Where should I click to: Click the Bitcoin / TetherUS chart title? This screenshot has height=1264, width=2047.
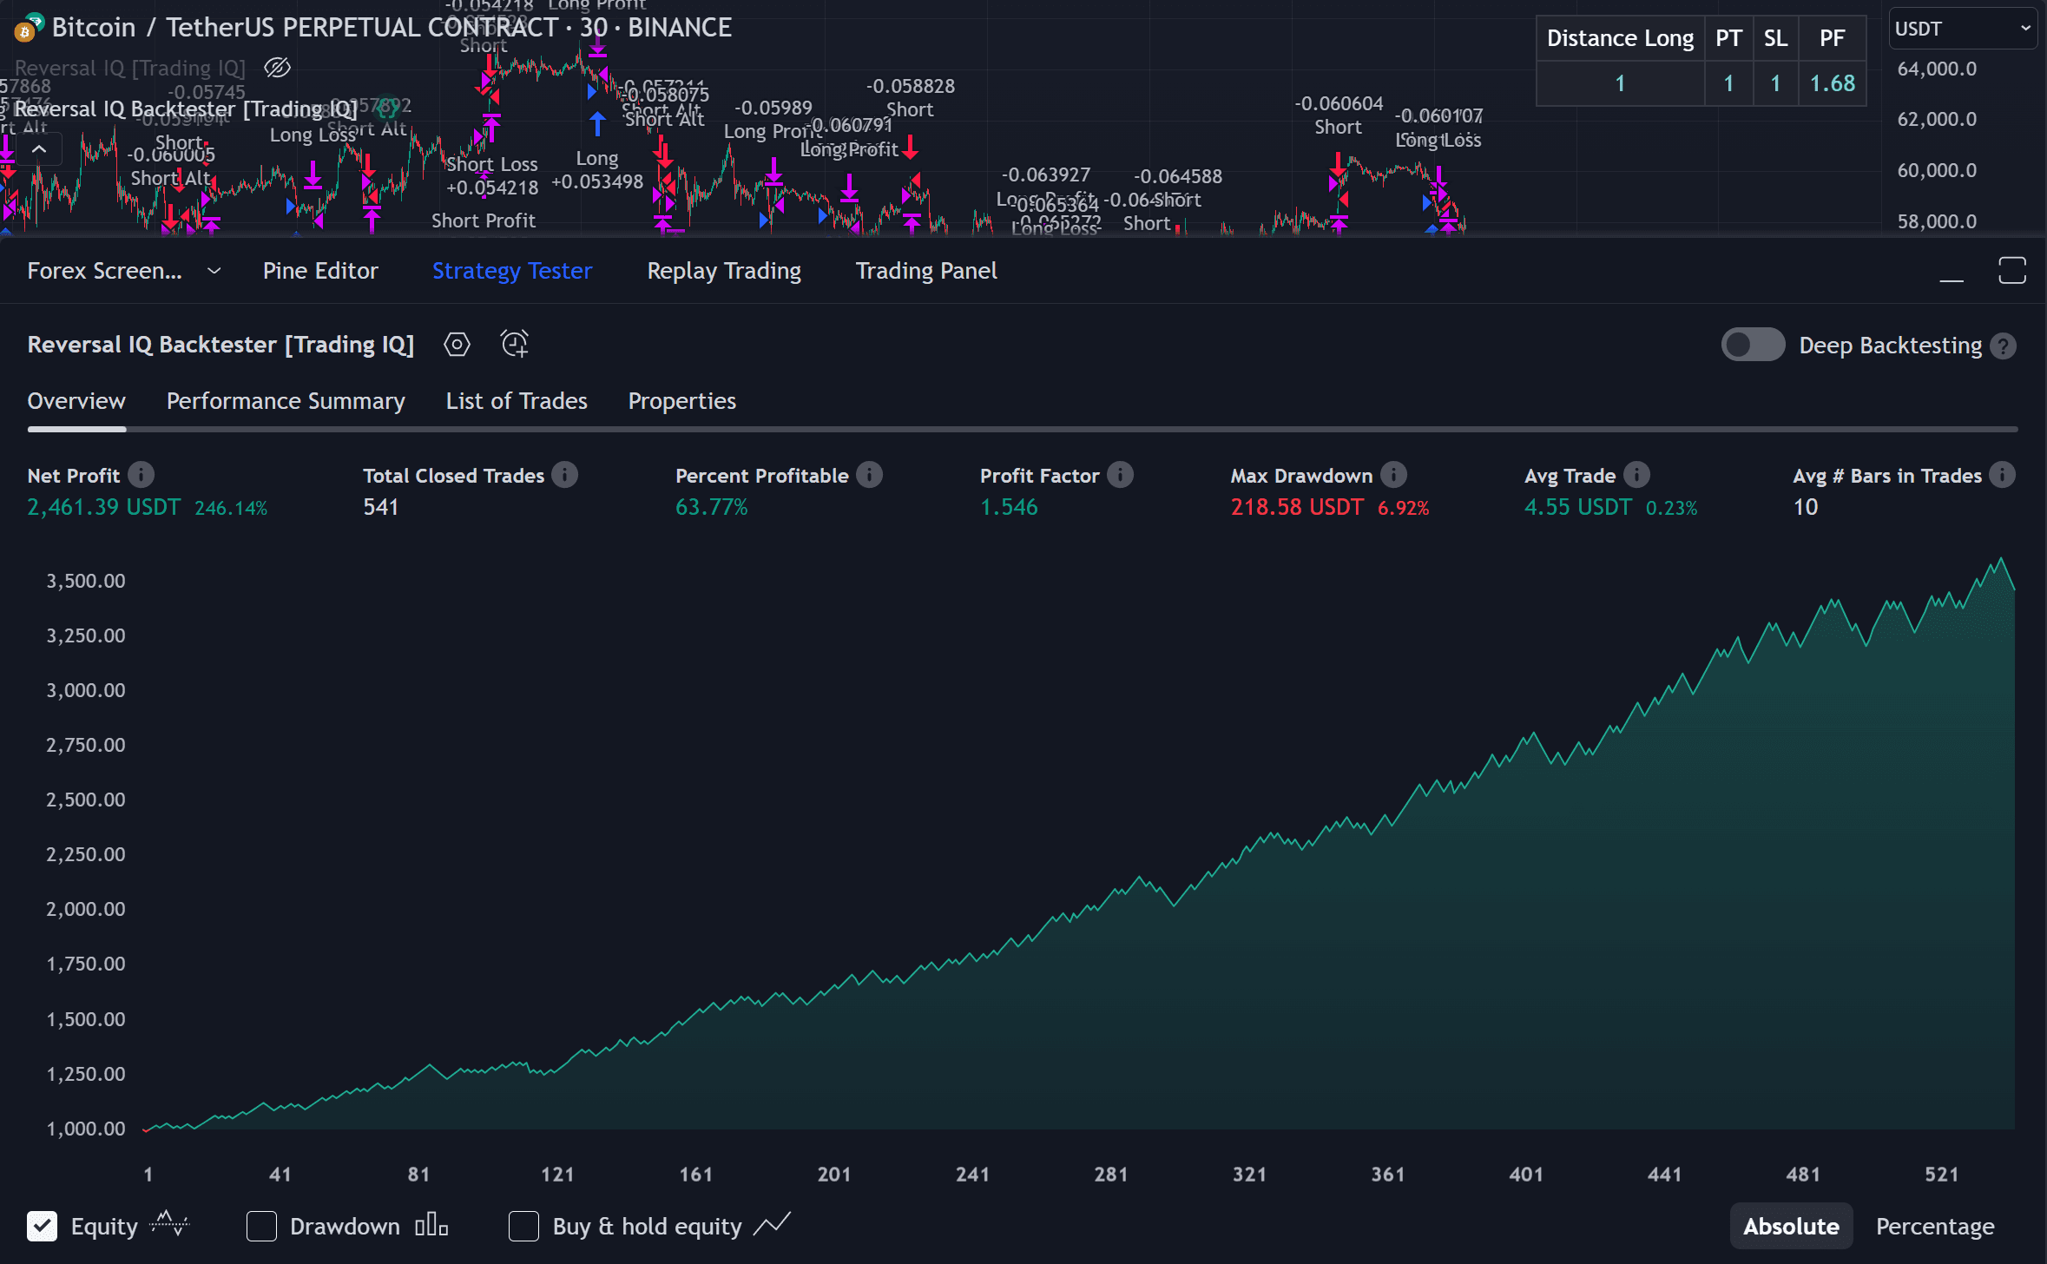[x=392, y=28]
